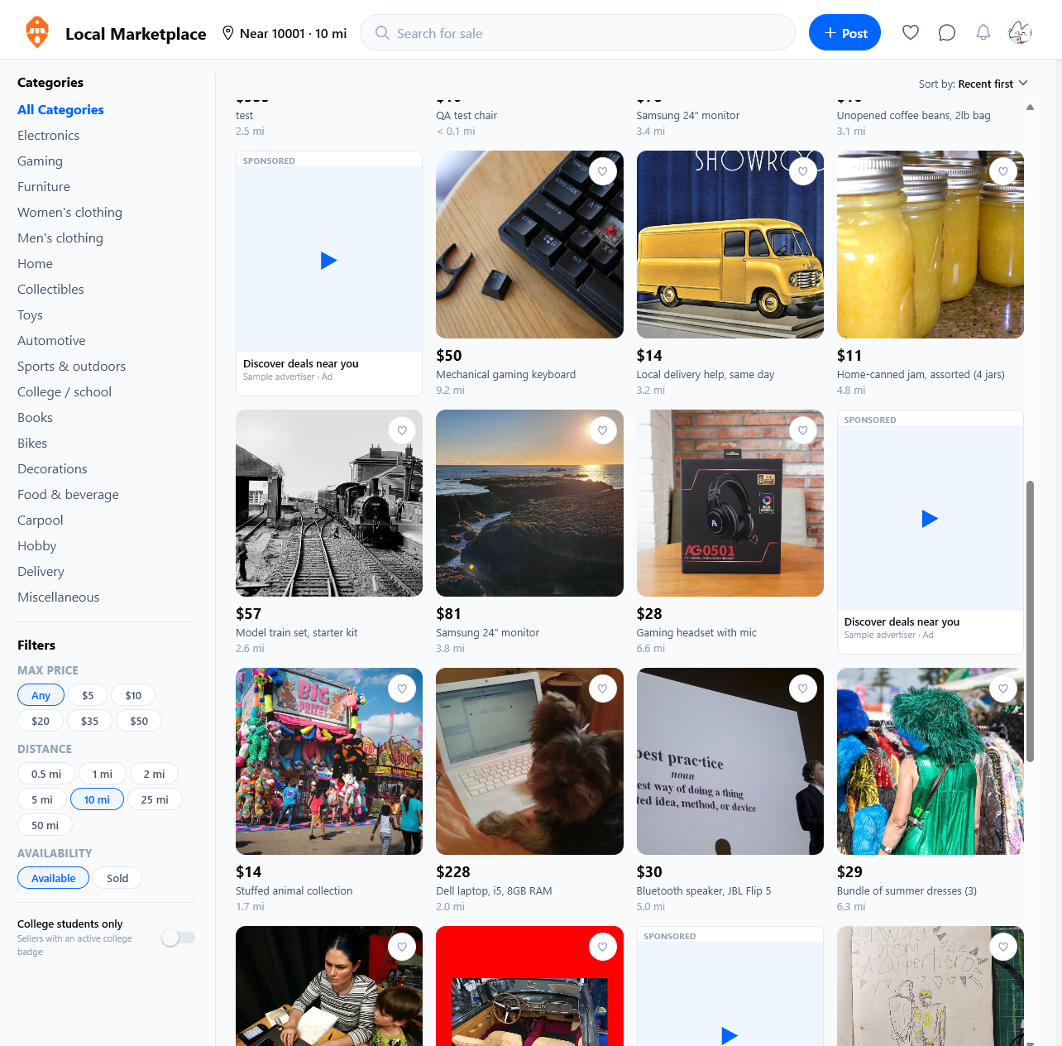Open Gaming category

pyautogui.click(x=40, y=161)
